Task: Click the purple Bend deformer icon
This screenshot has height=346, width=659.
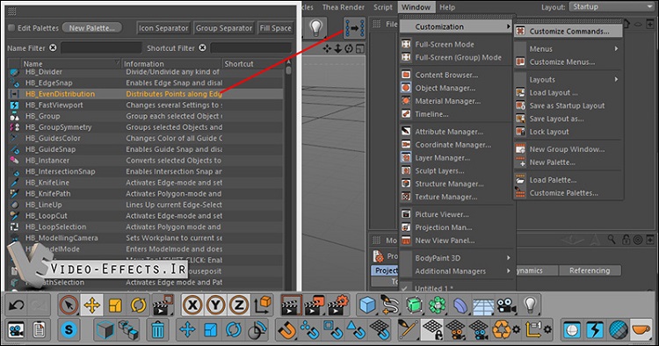Action: pyautogui.click(x=460, y=306)
